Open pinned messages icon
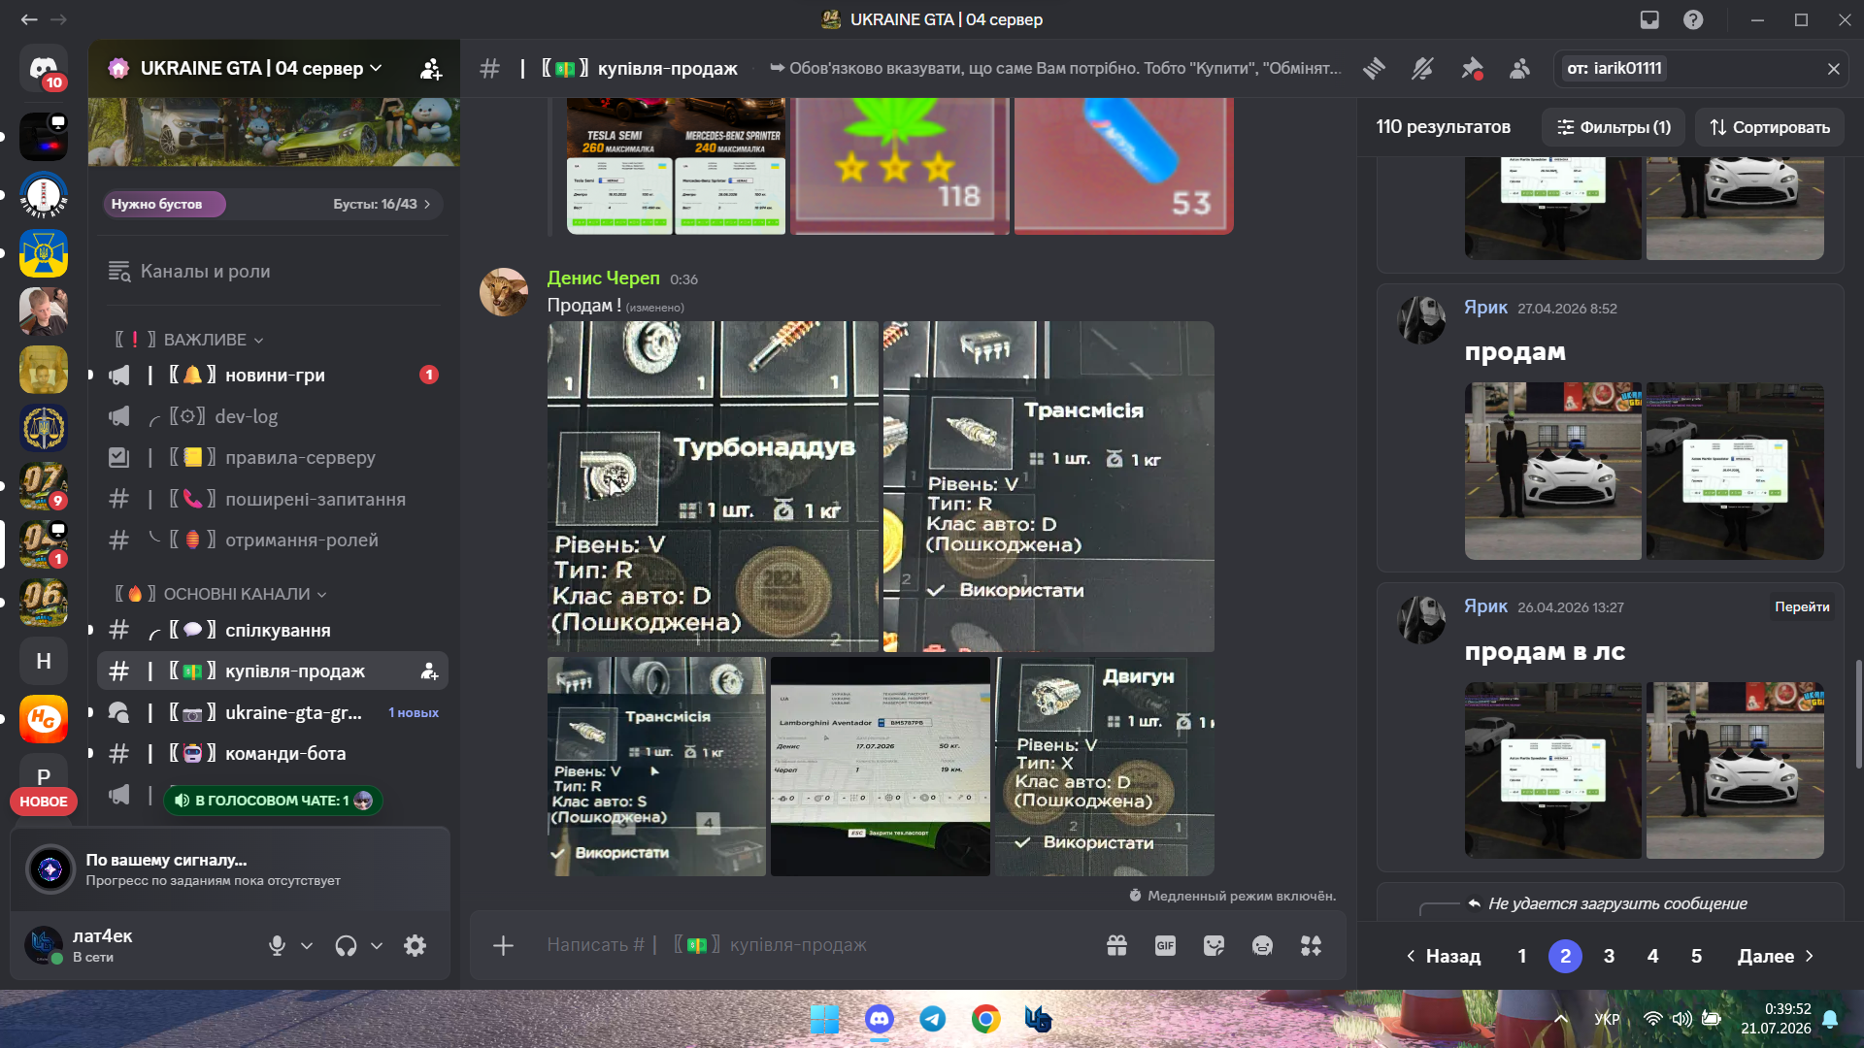 point(1472,69)
